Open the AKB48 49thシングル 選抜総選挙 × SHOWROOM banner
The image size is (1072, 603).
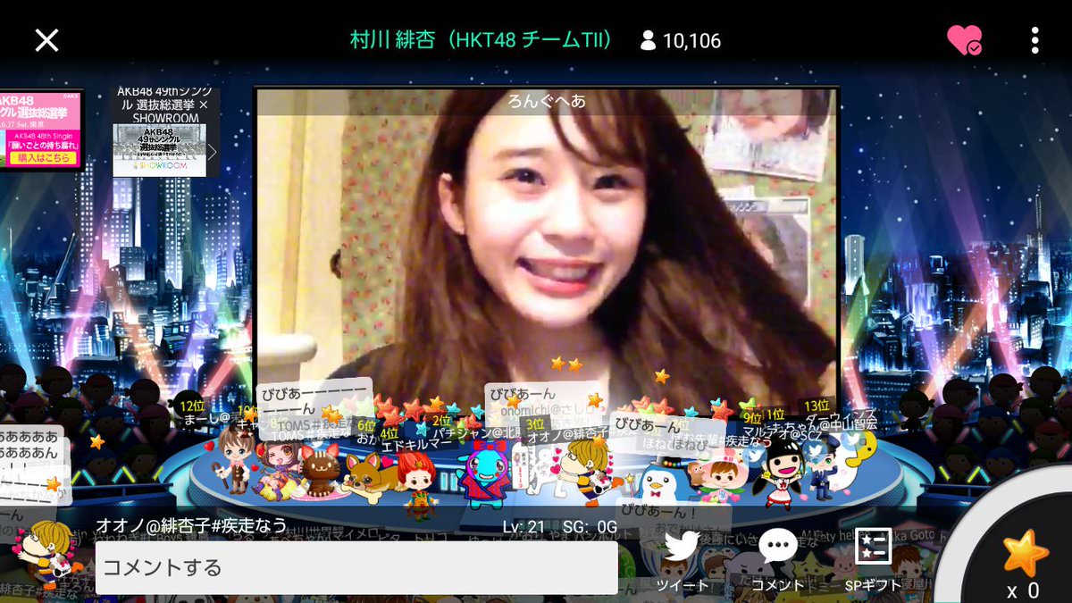click(x=165, y=131)
